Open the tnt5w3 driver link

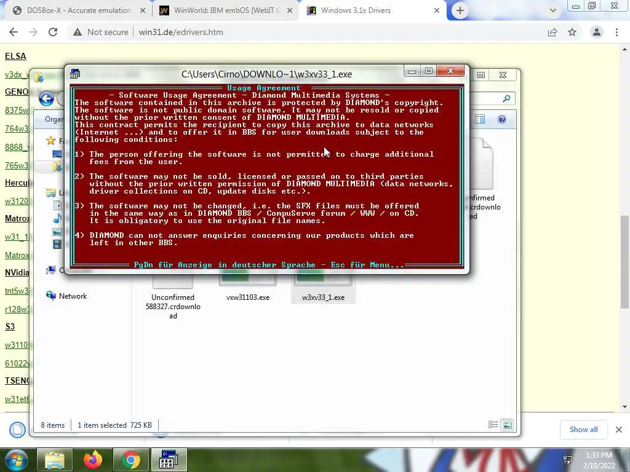click(x=17, y=291)
